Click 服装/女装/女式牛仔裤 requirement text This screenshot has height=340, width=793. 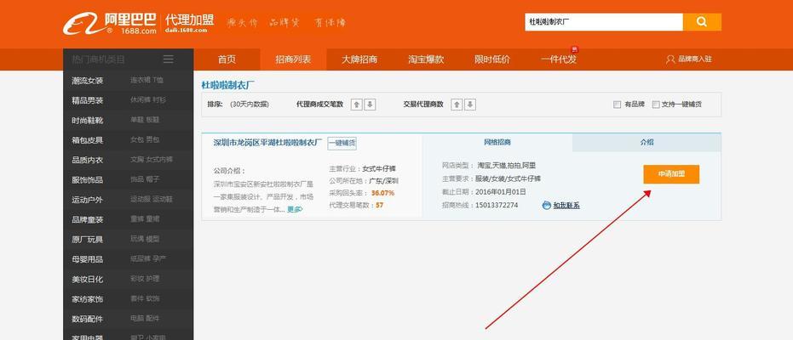coord(509,178)
